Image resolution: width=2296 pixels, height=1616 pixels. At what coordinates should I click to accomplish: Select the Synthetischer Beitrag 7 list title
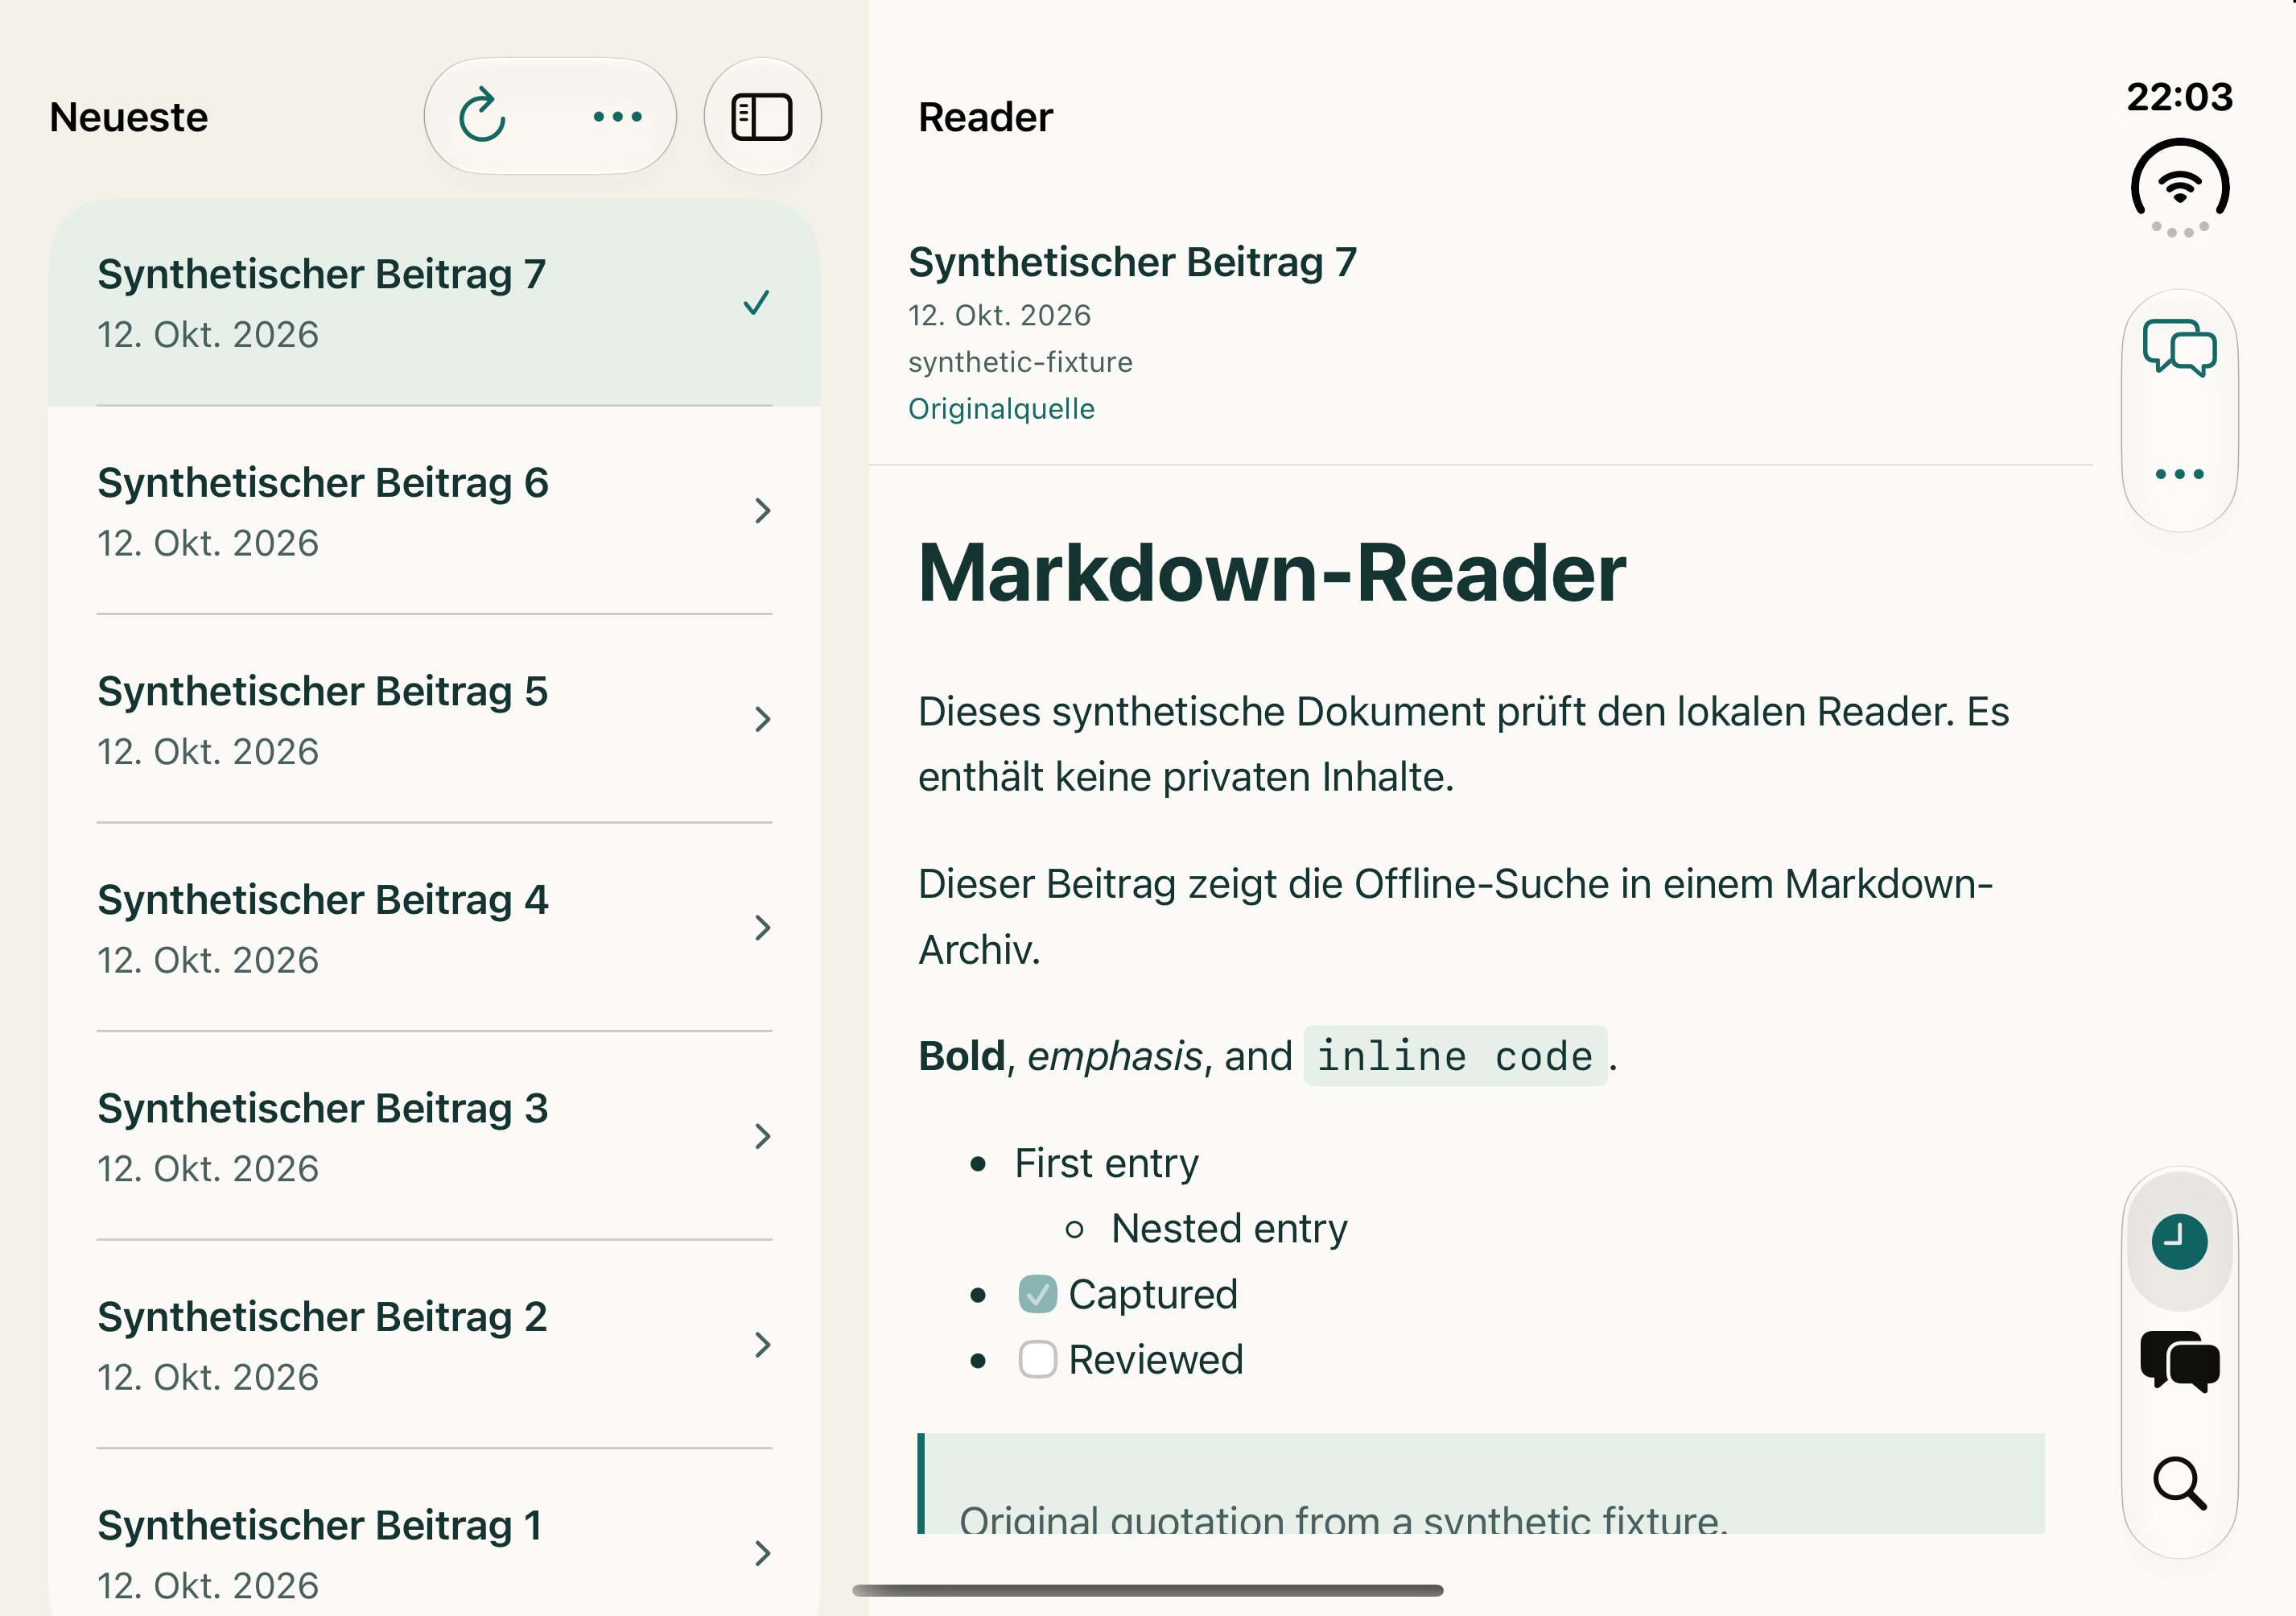[x=322, y=275]
